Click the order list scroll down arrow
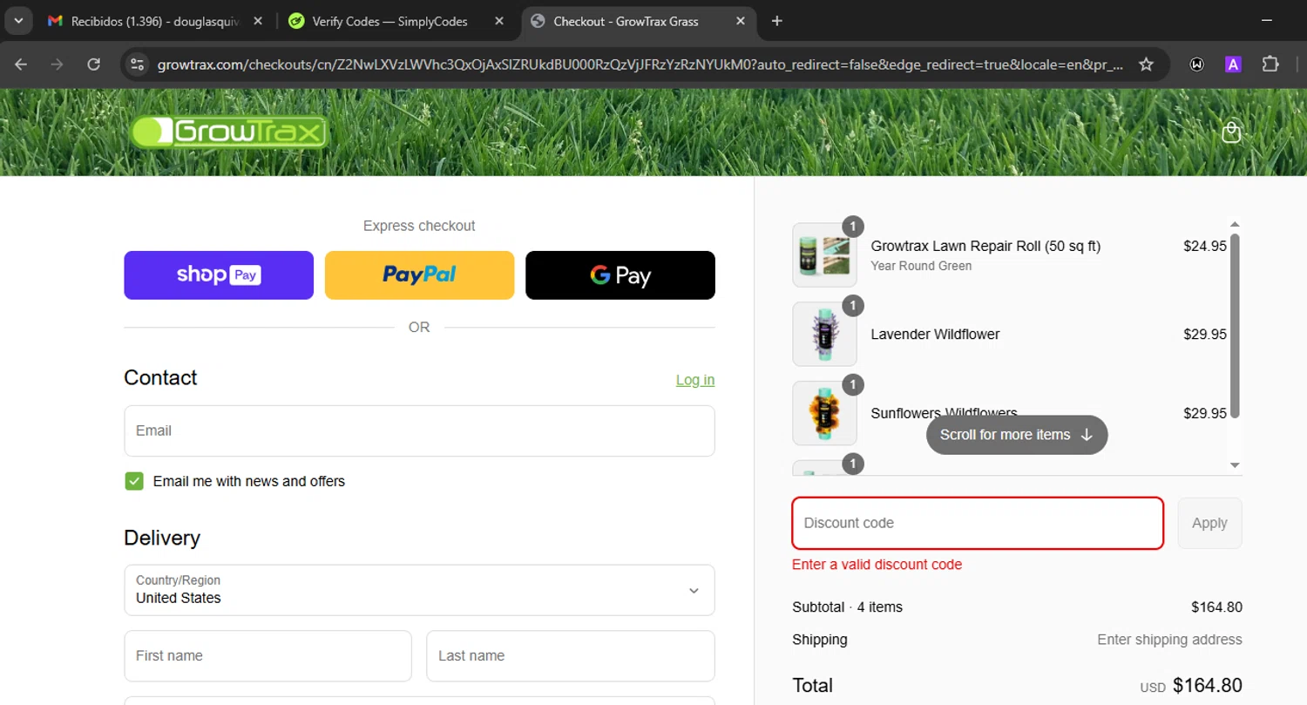The width and height of the screenshot is (1307, 705). coord(1235,465)
